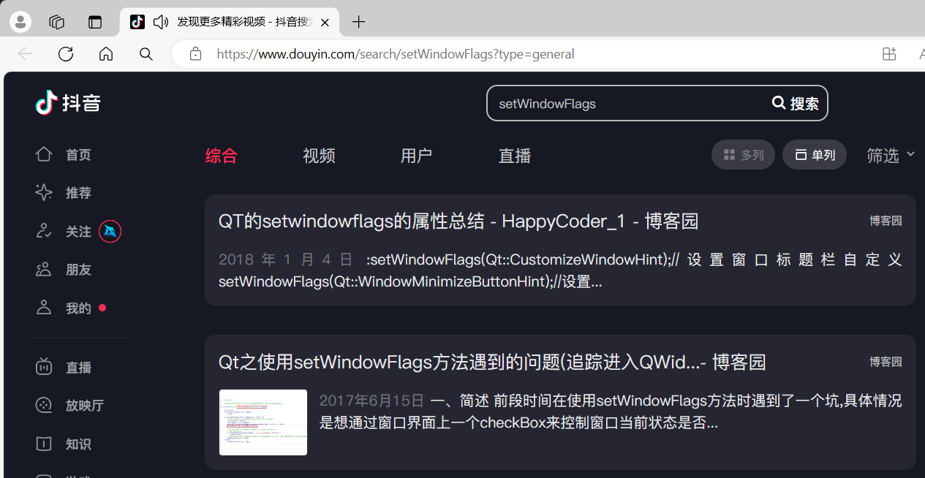The width and height of the screenshot is (925, 478).
Task: Switch to 多列 multi-column layout
Action: [x=743, y=155]
